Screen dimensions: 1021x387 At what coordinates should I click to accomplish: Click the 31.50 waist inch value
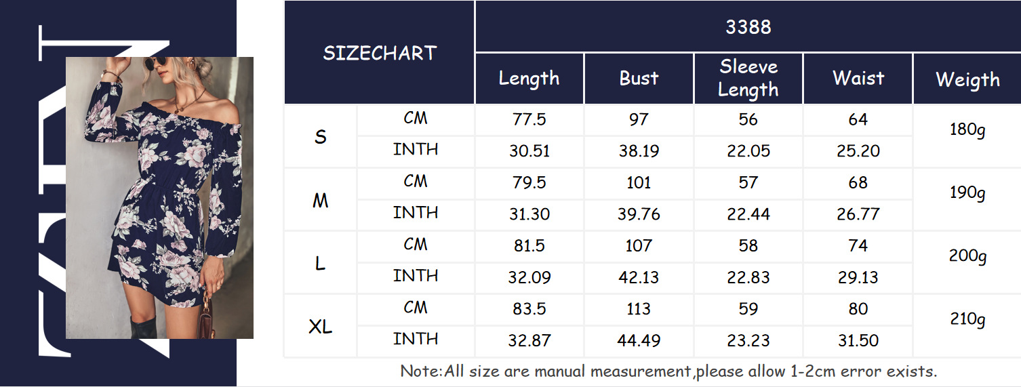click(858, 341)
